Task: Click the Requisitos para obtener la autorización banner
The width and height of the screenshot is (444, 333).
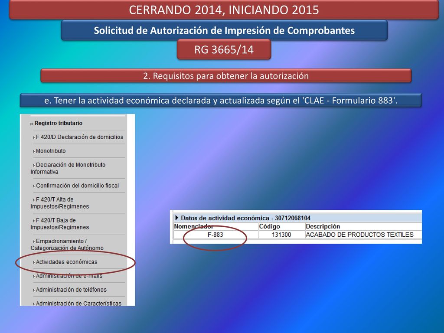Action: coord(226,76)
